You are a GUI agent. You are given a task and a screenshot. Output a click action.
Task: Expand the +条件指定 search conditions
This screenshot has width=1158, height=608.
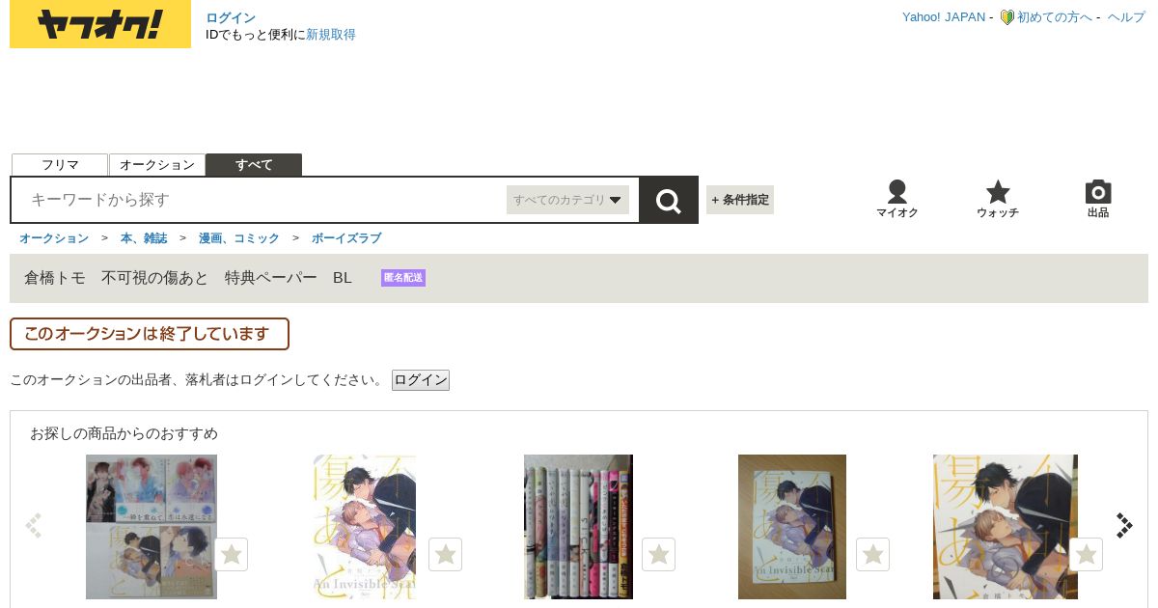tap(740, 200)
